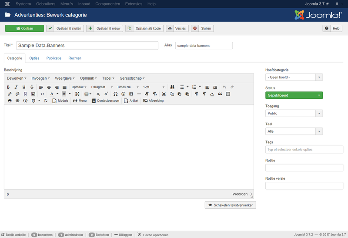Open the Opmaak formats toolbar dropdown

click(79, 87)
